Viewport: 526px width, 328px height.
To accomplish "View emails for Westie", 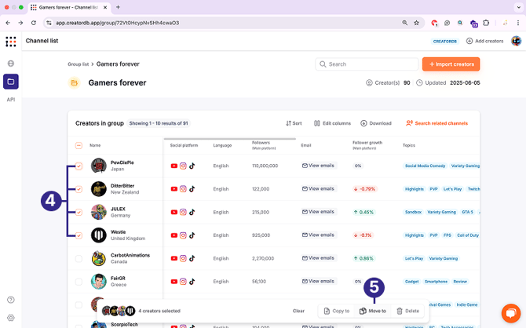I will coord(319,235).
